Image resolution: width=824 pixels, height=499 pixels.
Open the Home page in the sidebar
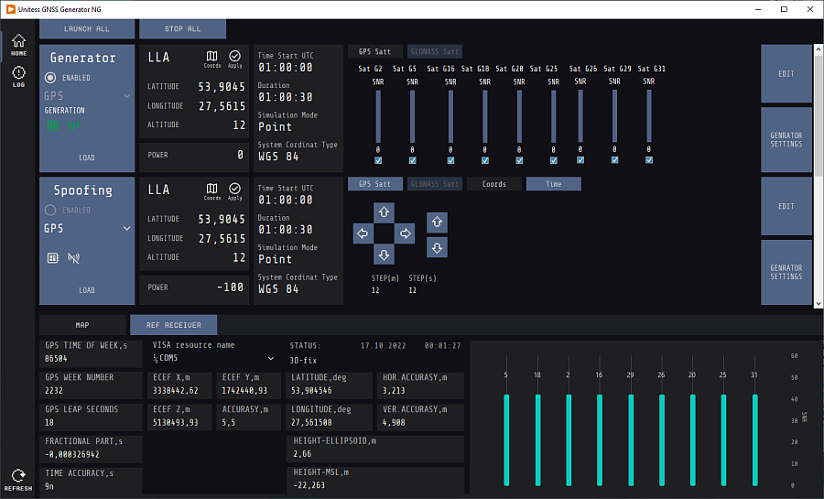(x=18, y=44)
